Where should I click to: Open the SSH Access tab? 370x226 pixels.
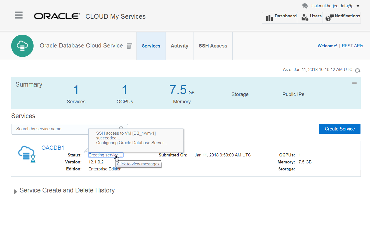213,46
